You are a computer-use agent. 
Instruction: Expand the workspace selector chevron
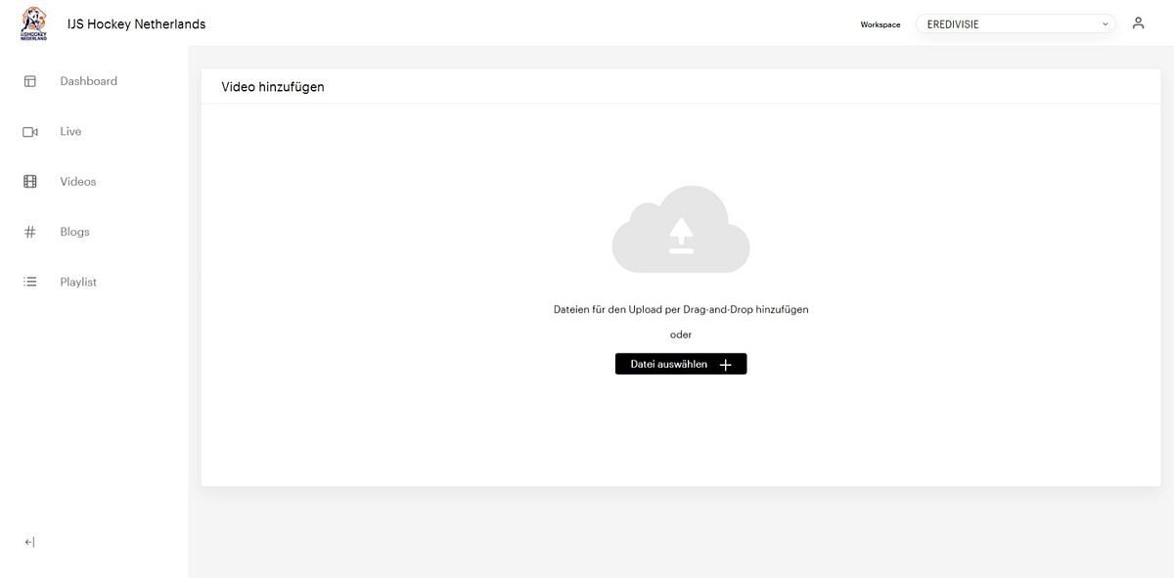pyautogui.click(x=1104, y=22)
